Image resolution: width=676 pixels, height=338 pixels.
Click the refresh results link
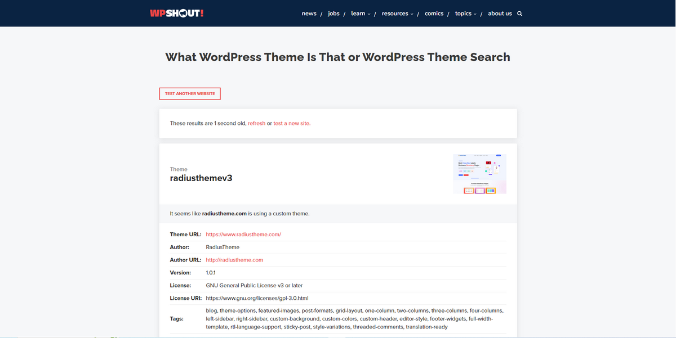256,123
